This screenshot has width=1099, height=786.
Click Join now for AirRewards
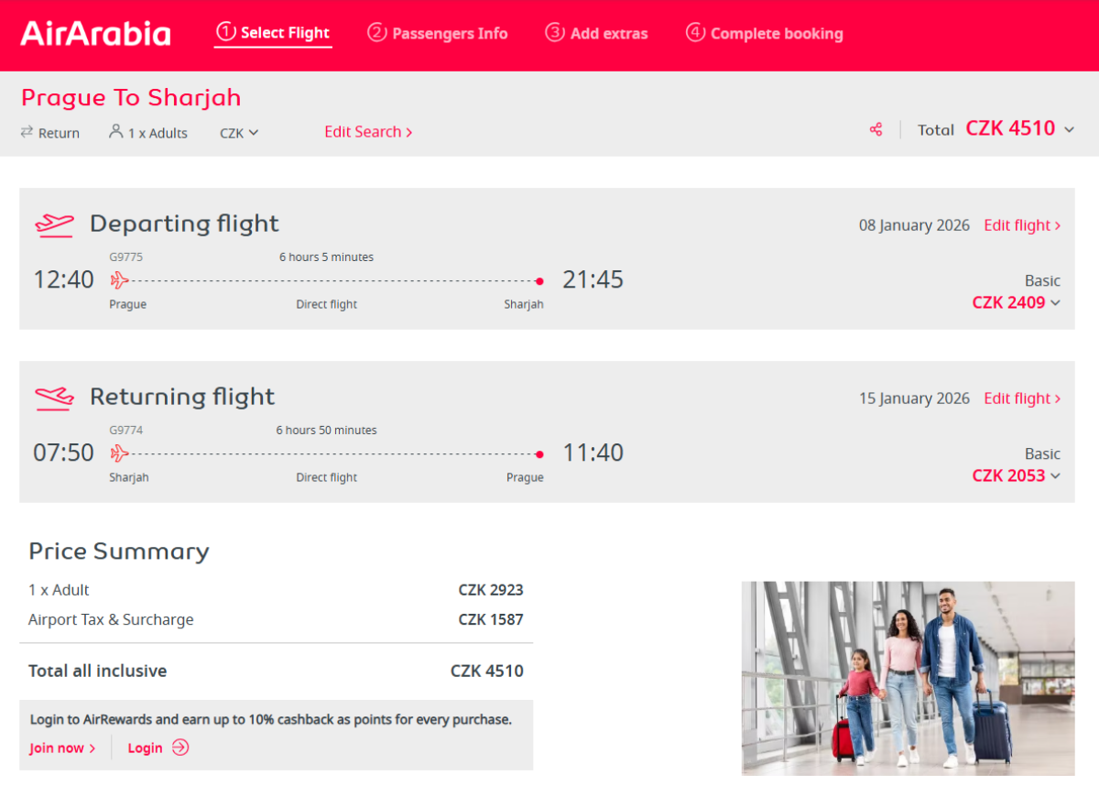click(x=62, y=748)
